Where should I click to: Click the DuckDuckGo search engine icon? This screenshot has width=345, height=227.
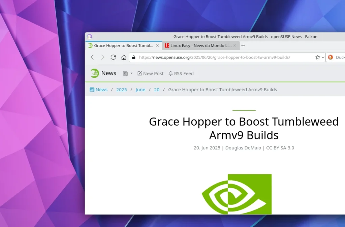coord(331,57)
